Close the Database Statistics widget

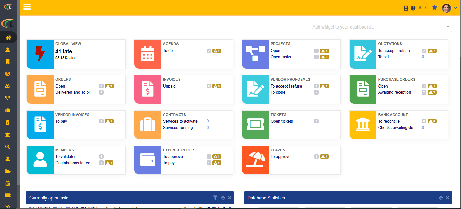click(447, 198)
